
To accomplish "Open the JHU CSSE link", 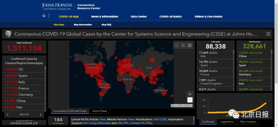I will (160, 119).
